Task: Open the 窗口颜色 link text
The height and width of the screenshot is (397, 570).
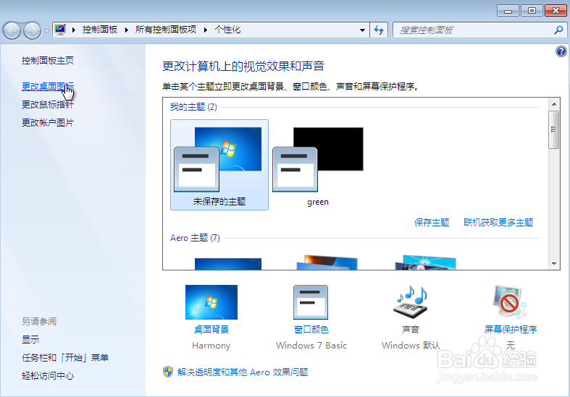Action: (x=311, y=330)
